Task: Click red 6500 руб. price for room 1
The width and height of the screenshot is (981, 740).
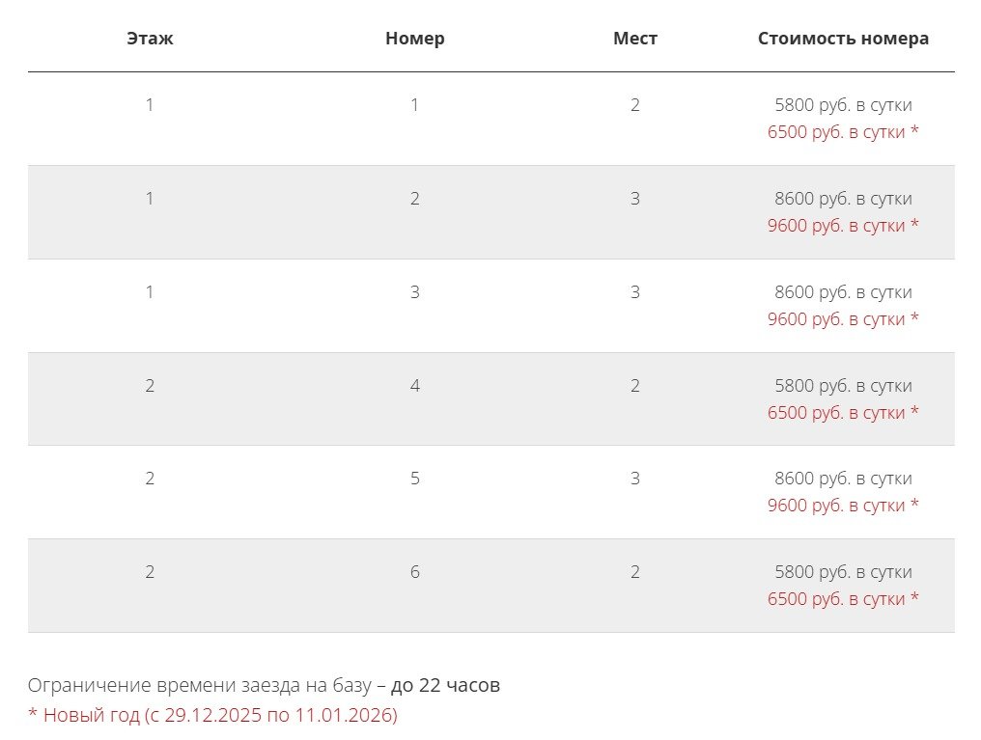Action: click(x=843, y=132)
